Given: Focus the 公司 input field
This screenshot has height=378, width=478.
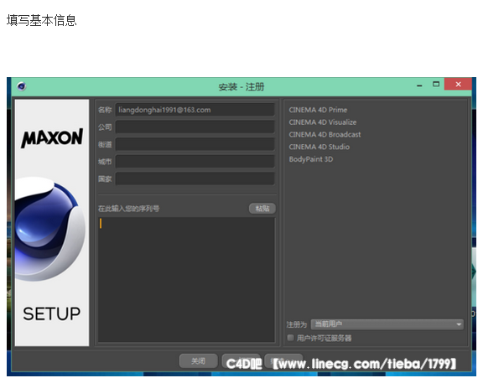Looking at the screenshot, I should pos(195,127).
